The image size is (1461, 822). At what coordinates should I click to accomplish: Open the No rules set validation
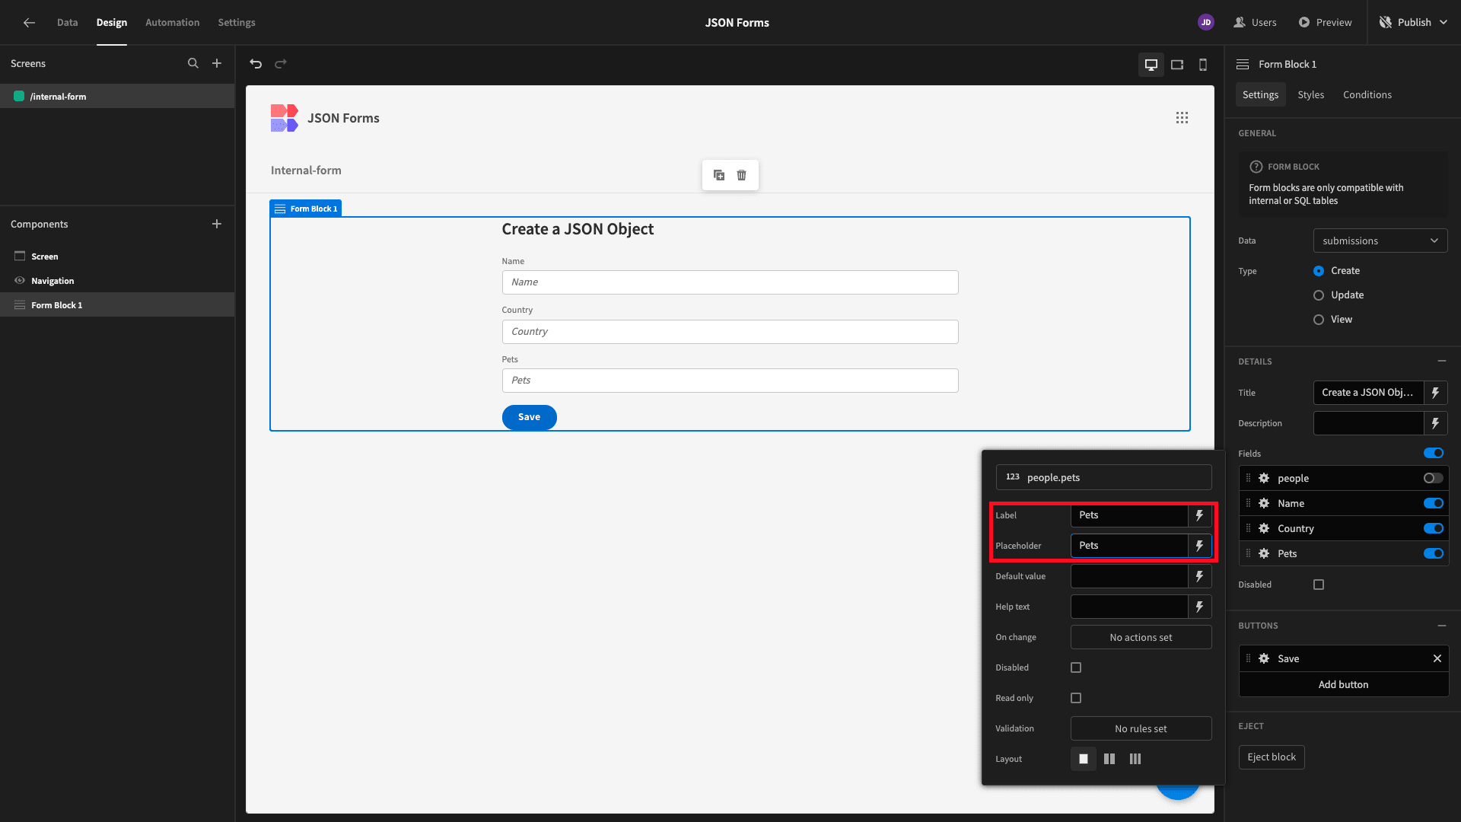1141,728
